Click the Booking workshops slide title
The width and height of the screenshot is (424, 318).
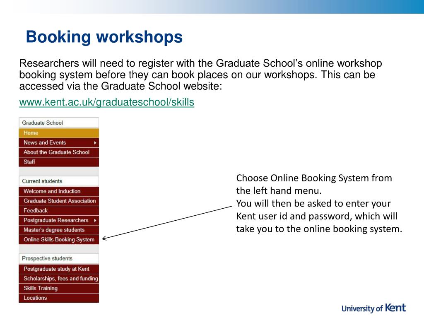[104, 37]
